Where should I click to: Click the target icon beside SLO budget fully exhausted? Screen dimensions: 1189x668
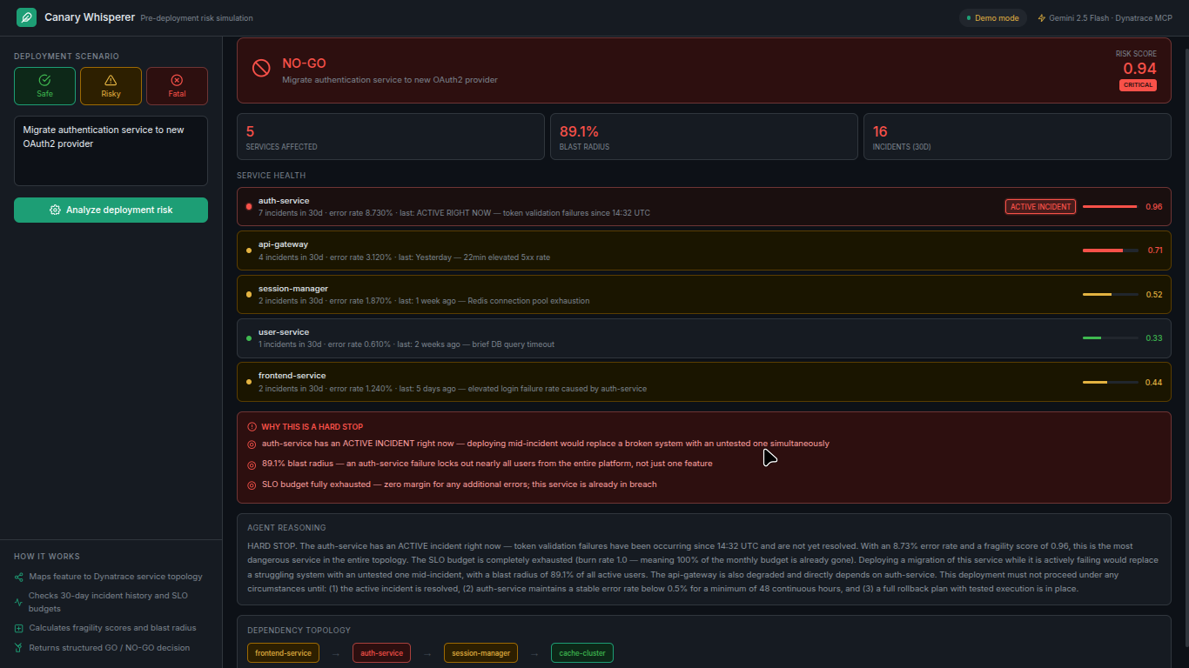pos(252,485)
